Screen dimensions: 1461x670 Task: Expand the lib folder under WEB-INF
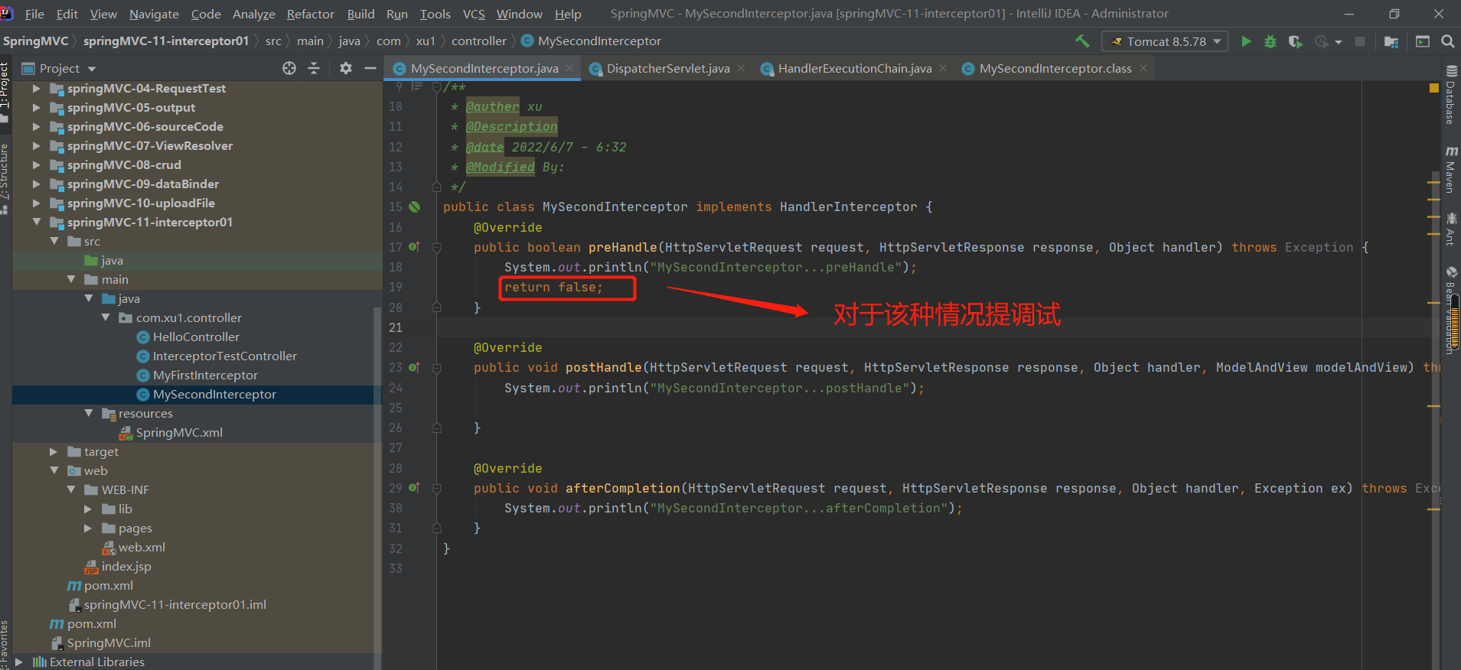[88, 509]
